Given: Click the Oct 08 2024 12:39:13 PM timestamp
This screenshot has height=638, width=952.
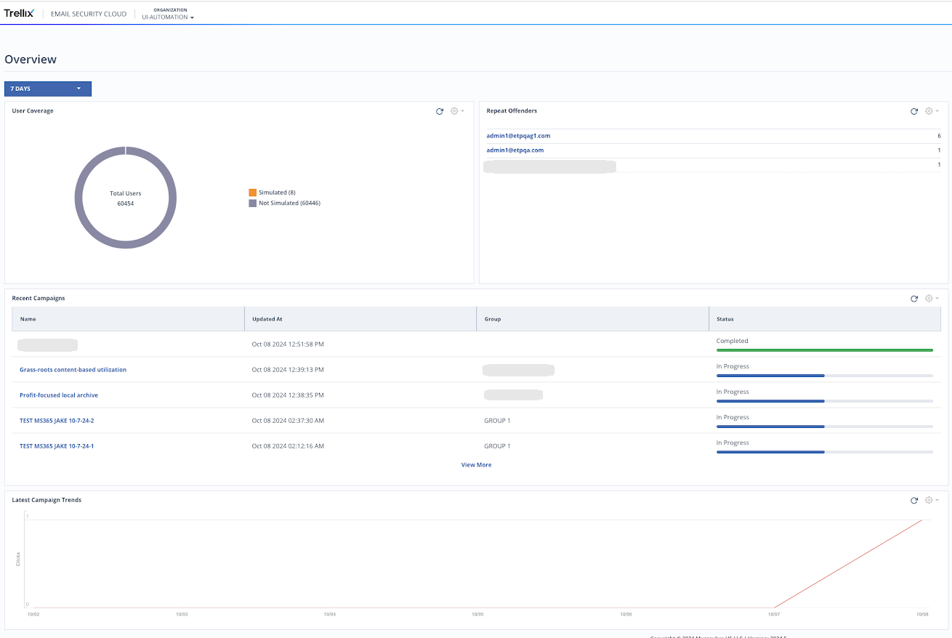Looking at the screenshot, I should point(288,370).
